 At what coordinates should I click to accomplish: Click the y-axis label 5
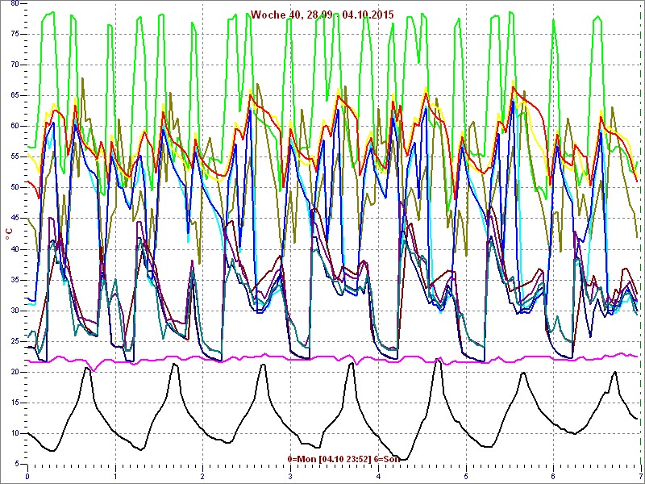point(16,465)
